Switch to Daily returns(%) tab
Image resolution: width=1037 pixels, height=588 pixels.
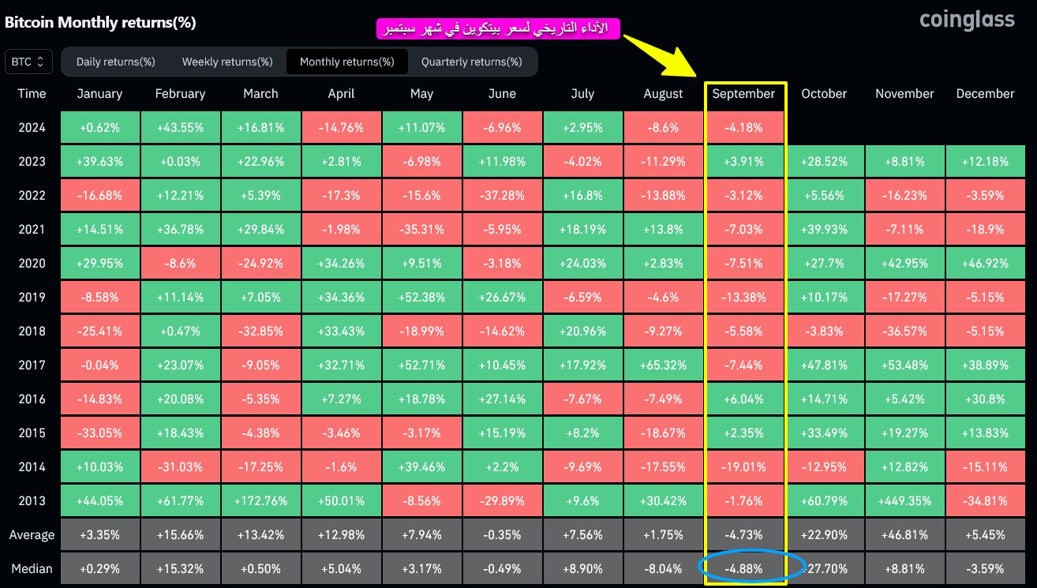[x=114, y=62]
